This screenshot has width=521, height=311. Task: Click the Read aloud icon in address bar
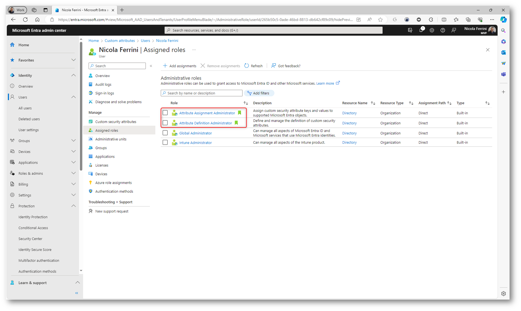tap(369, 20)
